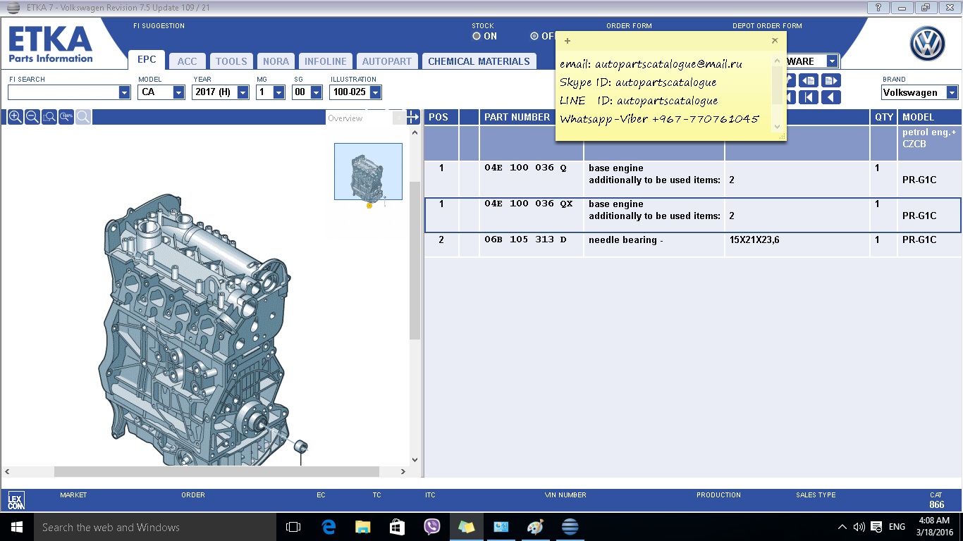
Task: Click the POS column header
Action: pos(441,117)
